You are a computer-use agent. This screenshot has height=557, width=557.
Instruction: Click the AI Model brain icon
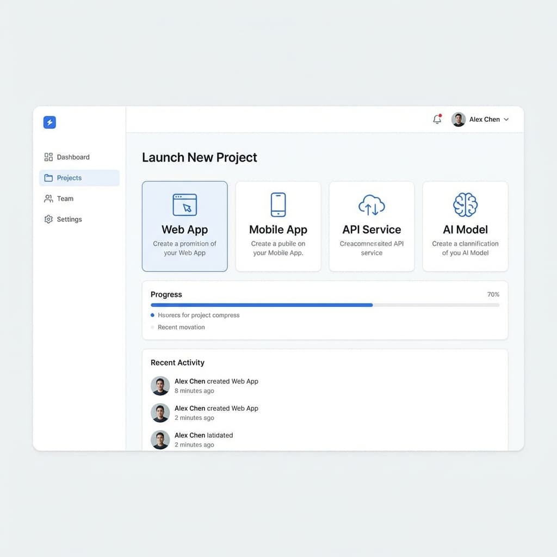pos(465,204)
